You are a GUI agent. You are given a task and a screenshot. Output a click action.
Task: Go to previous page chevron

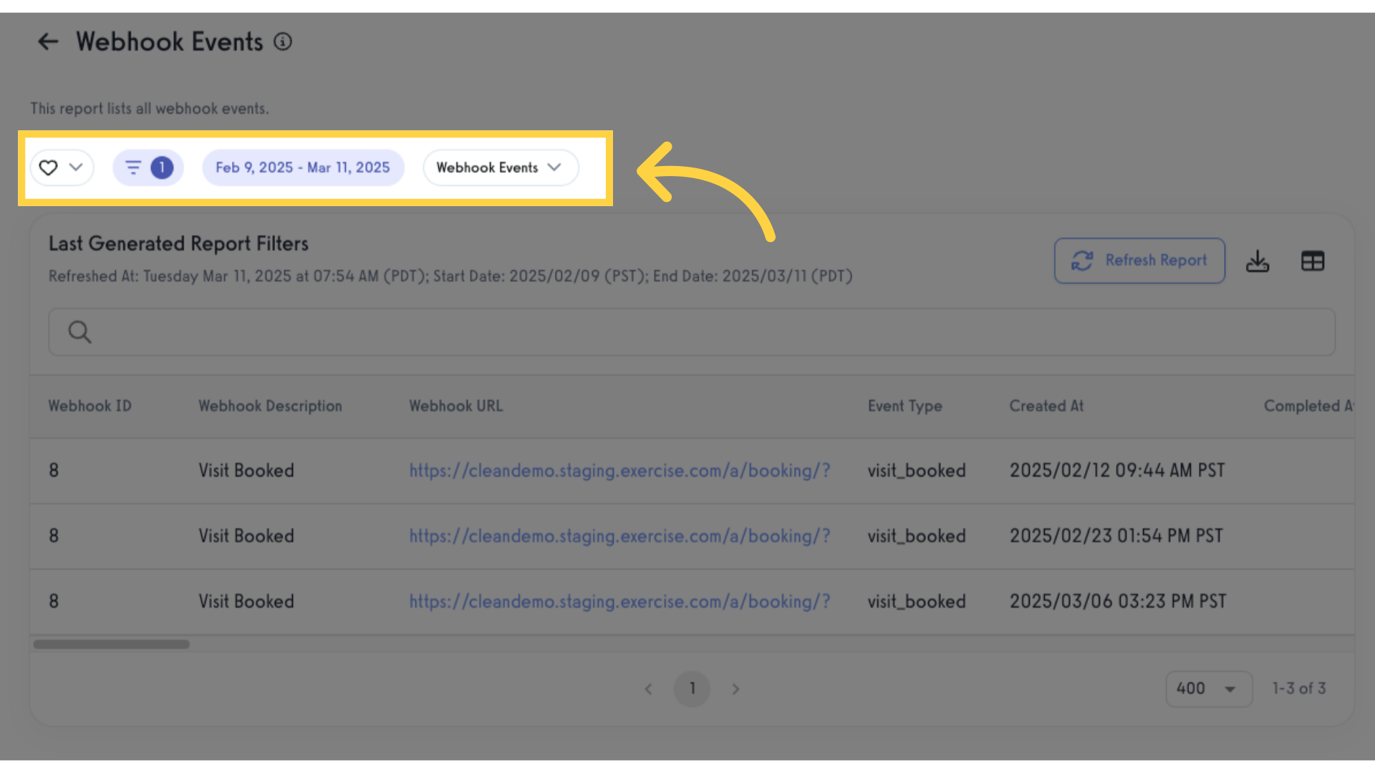(648, 689)
